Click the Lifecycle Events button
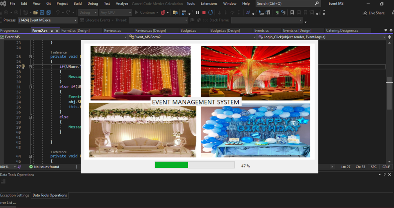 [x=95, y=20]
